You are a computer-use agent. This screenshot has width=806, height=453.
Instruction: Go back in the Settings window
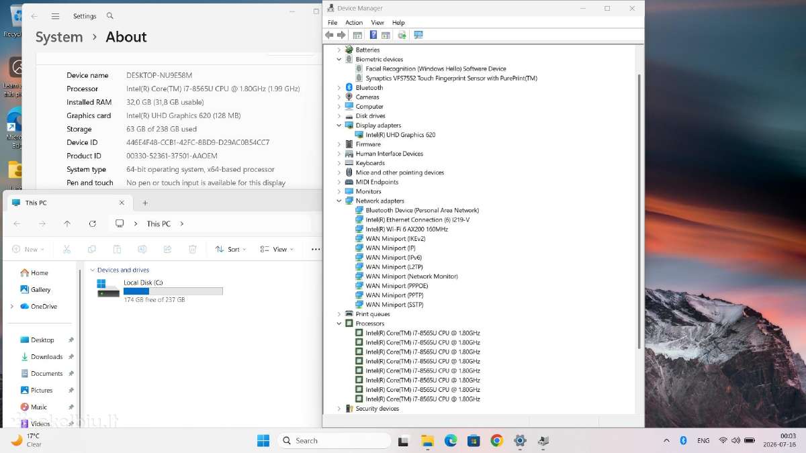[34, 16]
